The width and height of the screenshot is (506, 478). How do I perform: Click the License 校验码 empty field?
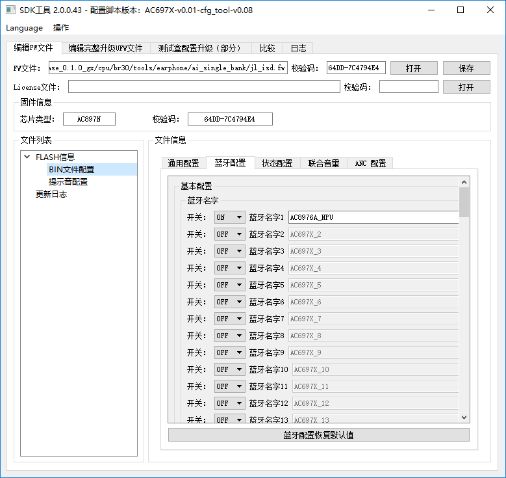tap(409, 86)
